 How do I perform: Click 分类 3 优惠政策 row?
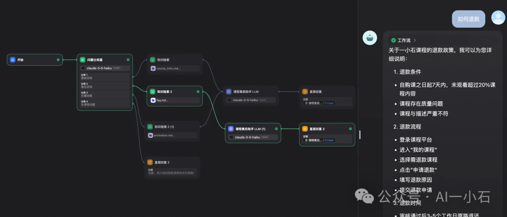pyautogui.click(x=105, y=94)
